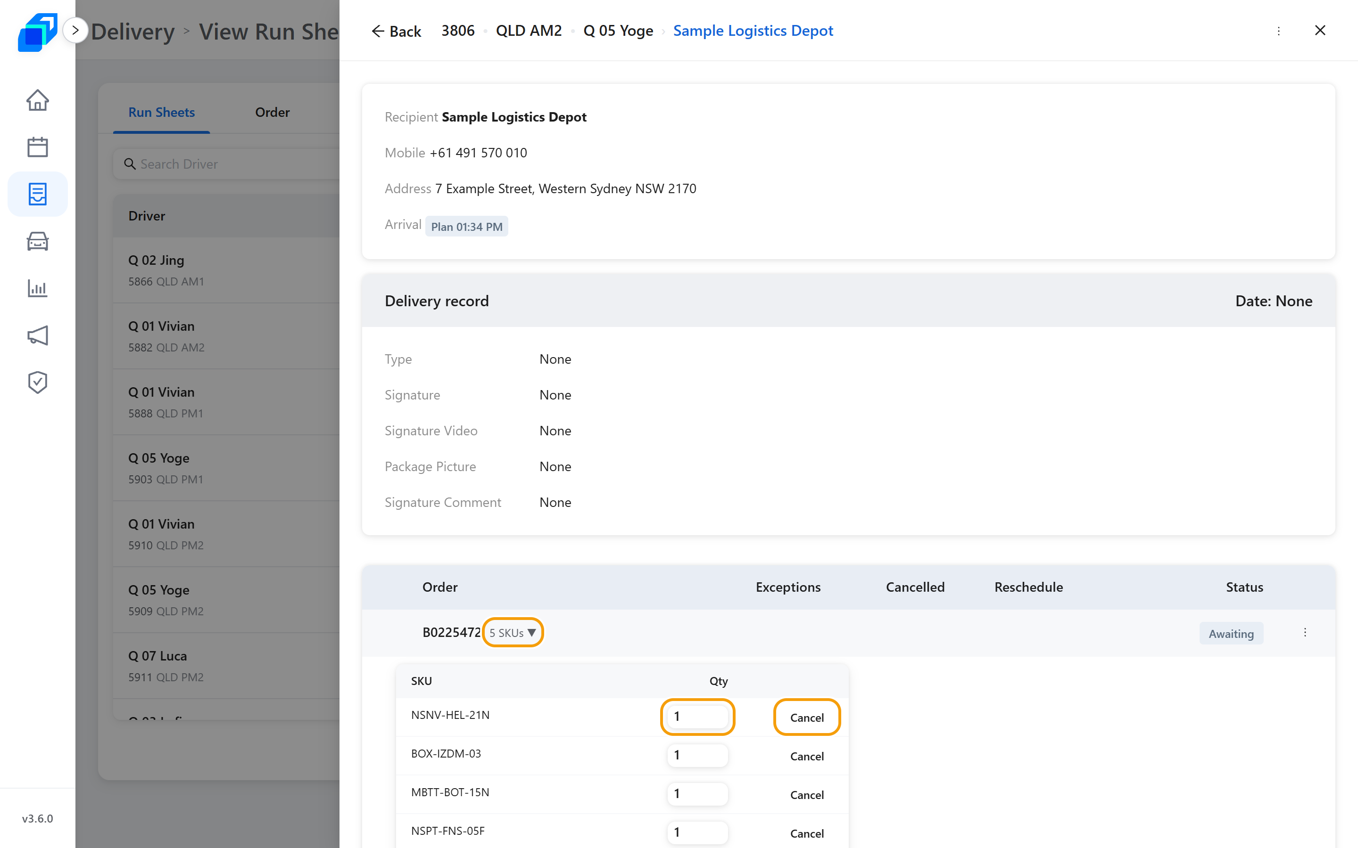This screenshot has width=1358, height=848.
Task: Click SKU name NSNV-HEL-21N
Action: click(x=450, y=715)
